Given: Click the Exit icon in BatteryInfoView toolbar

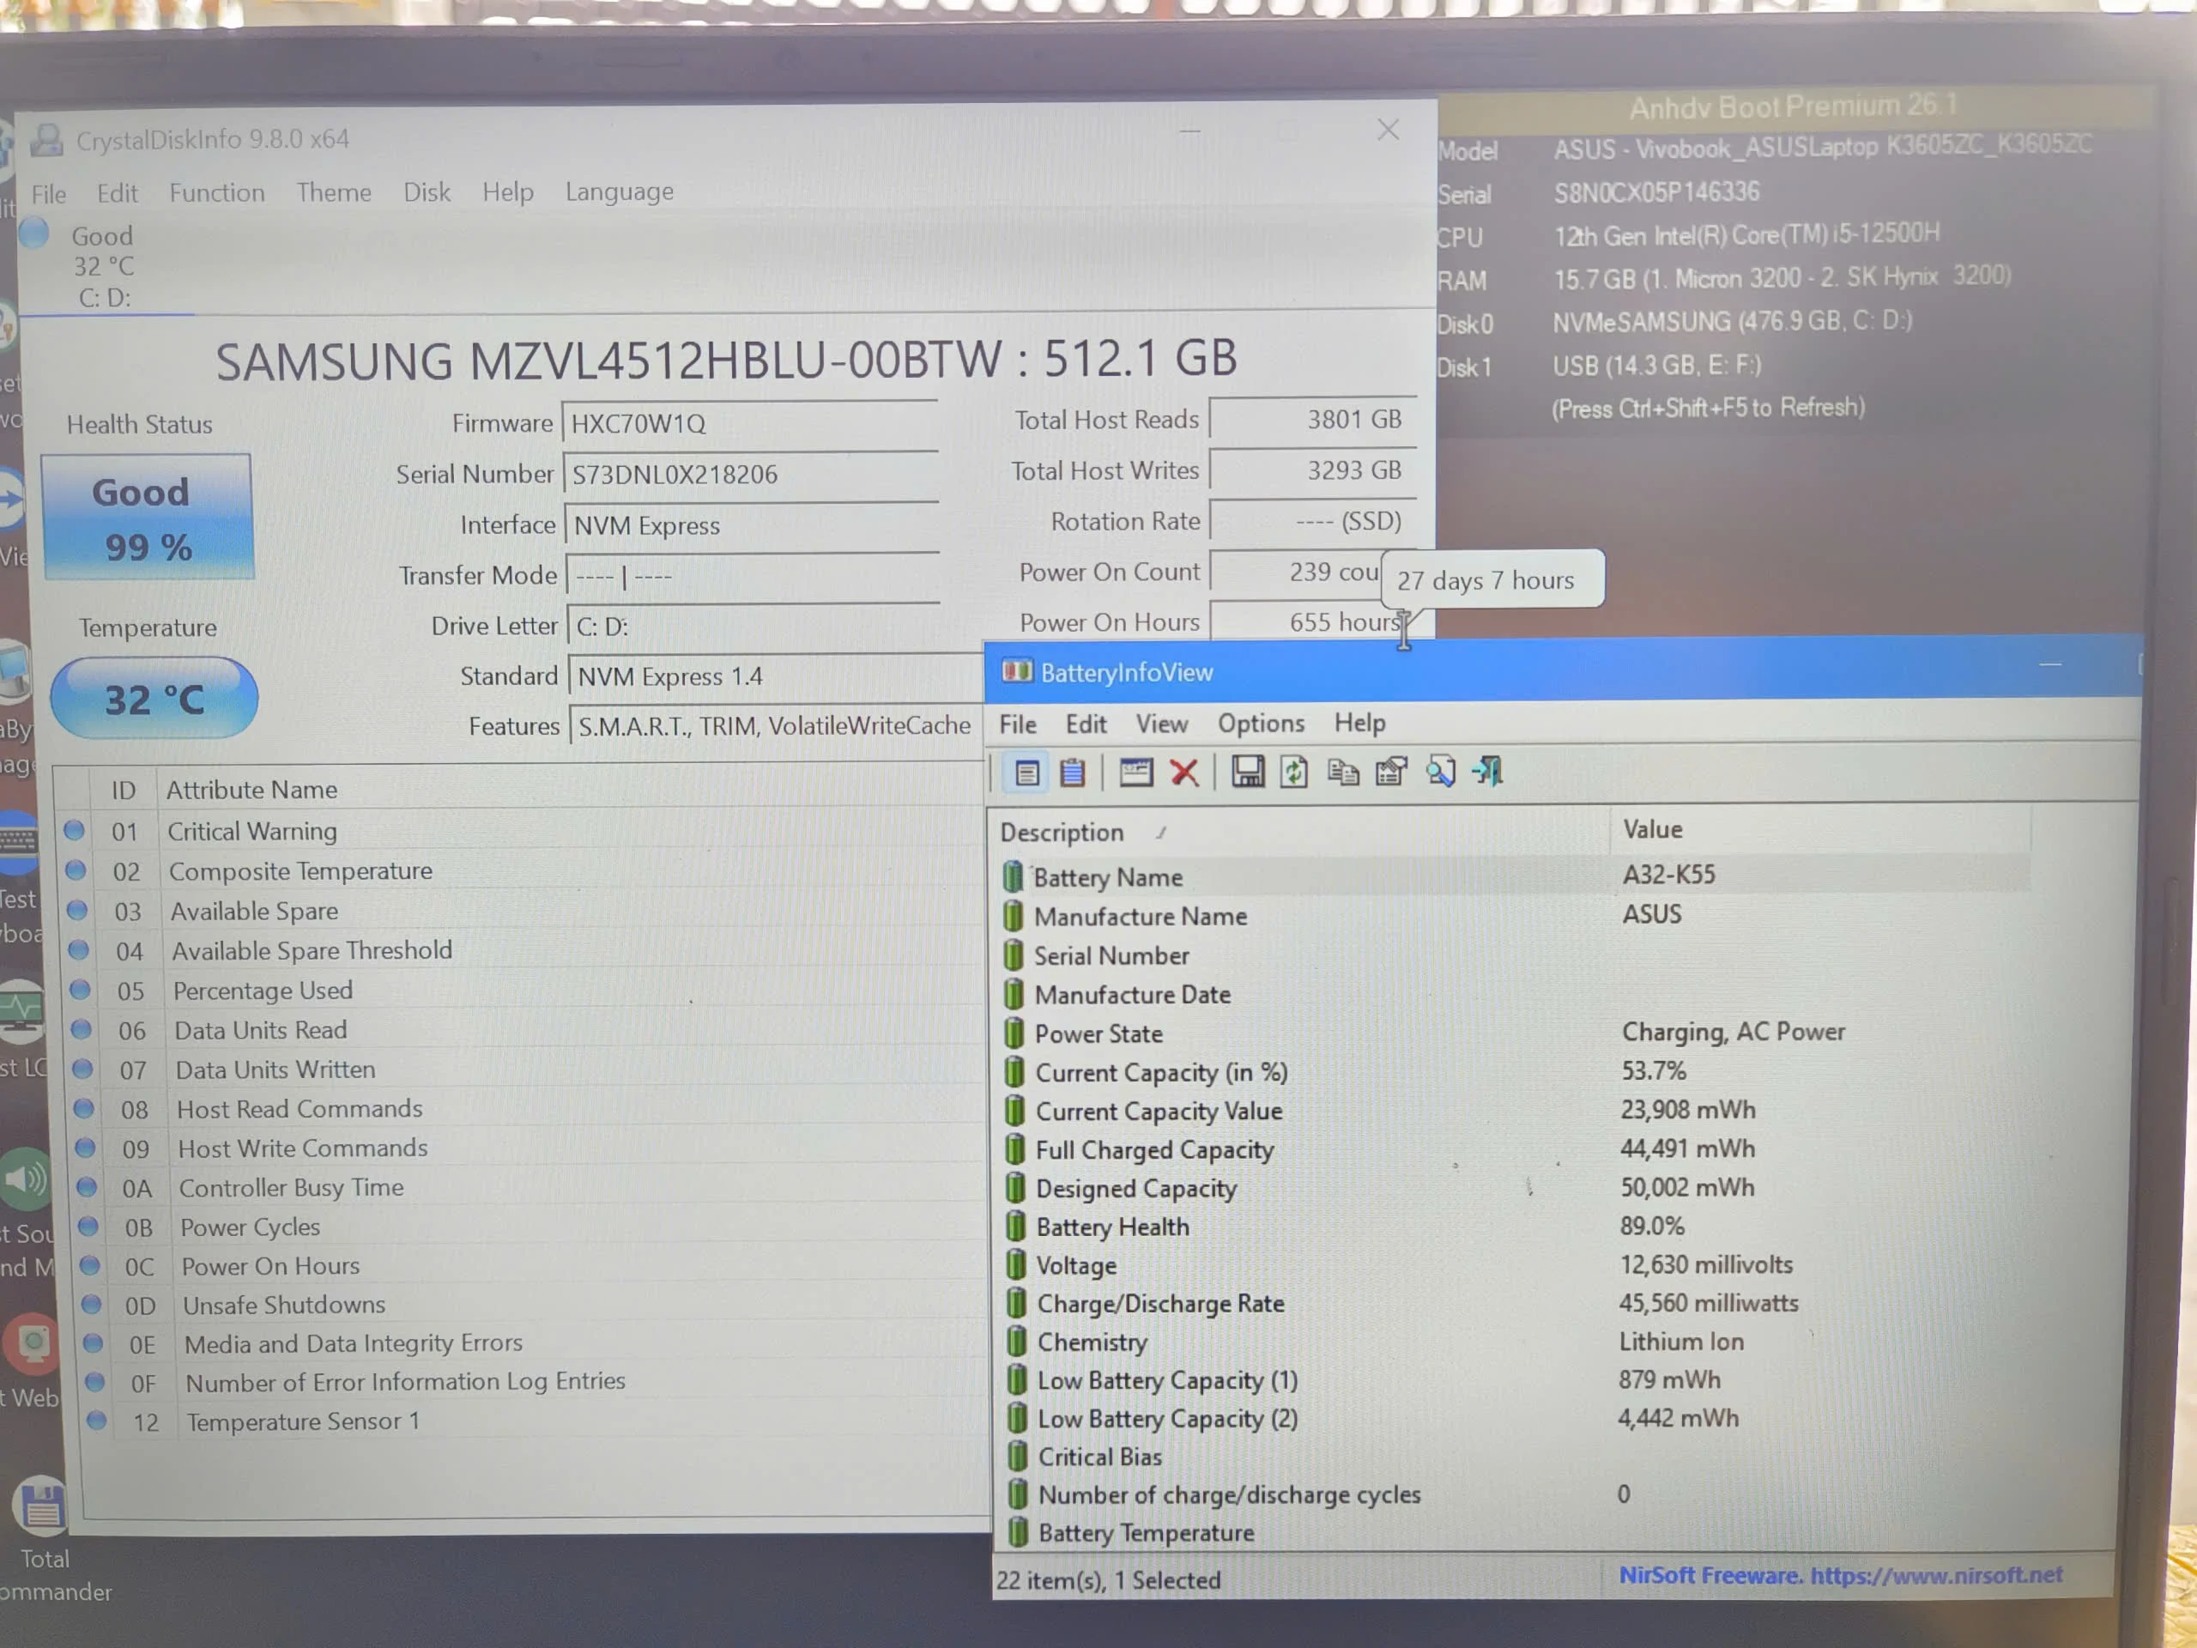Looking at the screenshot, I should point(1488,772).
